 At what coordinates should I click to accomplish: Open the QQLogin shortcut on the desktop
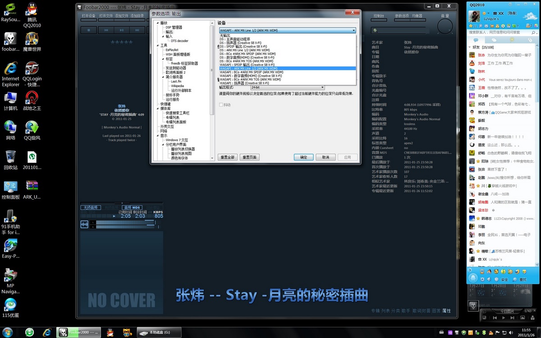32,74
